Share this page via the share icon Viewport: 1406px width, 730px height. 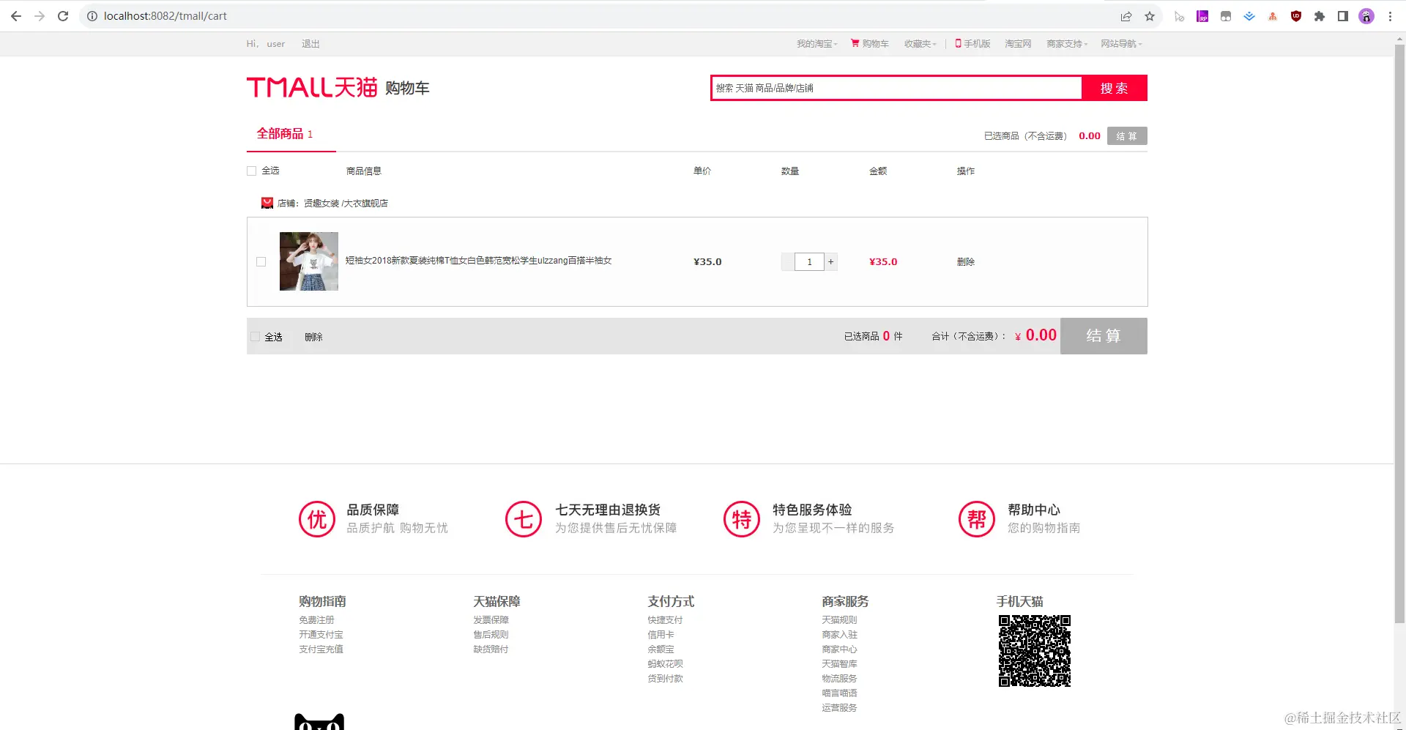[1126, 16]
